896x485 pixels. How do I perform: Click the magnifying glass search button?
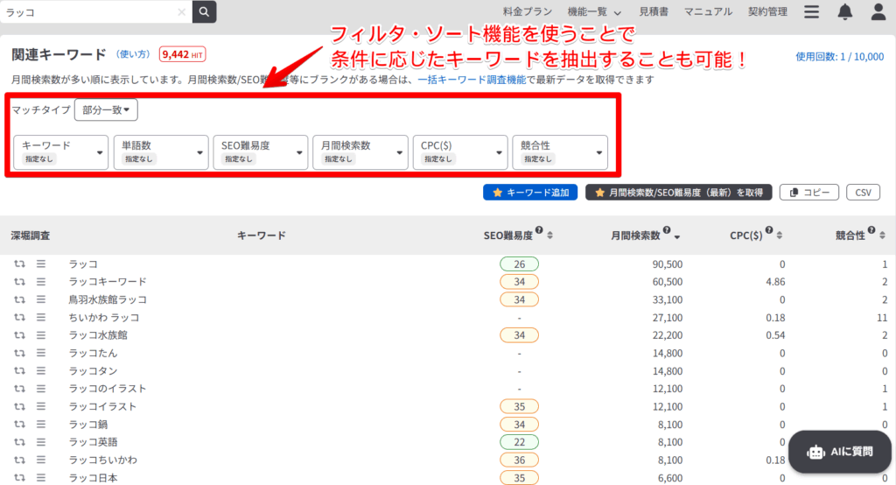pyautogui.click(x=204, y=12)
